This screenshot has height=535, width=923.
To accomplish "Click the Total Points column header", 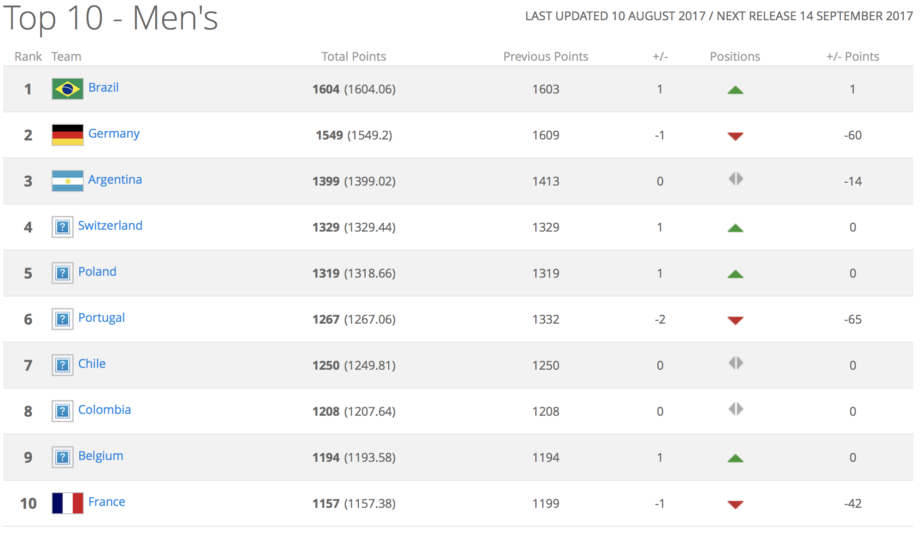I will click(x=354, y=57).
